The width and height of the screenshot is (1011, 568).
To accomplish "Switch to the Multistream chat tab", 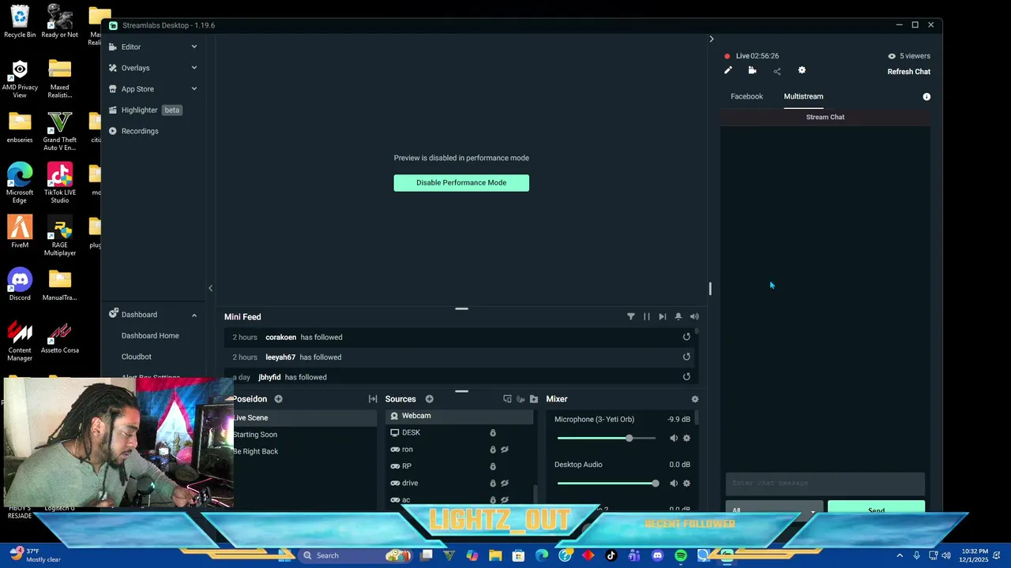I will point(803,96).
